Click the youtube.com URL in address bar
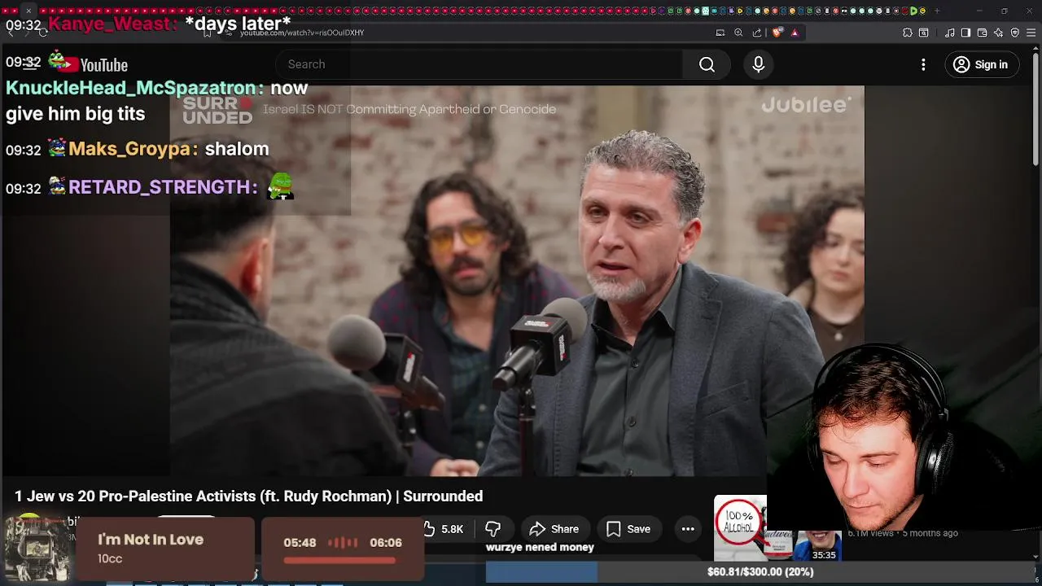This screenshot has width=1042, height=586. pos(302,33)
